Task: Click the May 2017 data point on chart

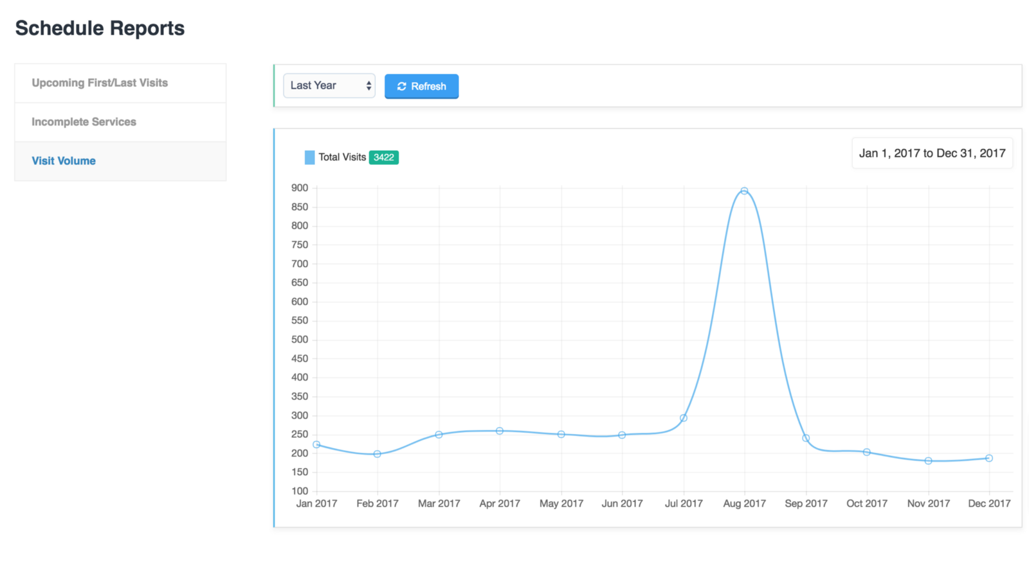Action: [561, 435]
